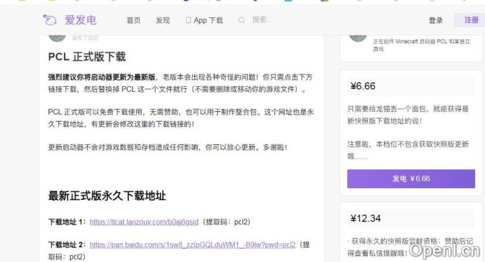The width and height of the screenshot is (485, 262).
Task: Open the 首页 navigation item
Action: tap(133, 20)
